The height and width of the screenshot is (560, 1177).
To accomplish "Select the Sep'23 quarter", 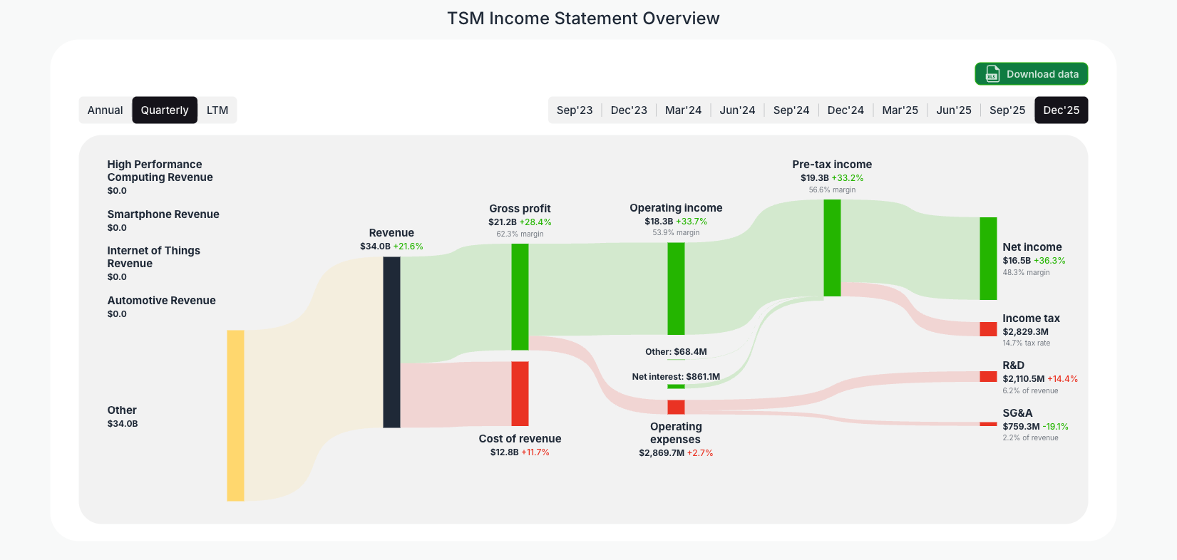I will 575,110.
